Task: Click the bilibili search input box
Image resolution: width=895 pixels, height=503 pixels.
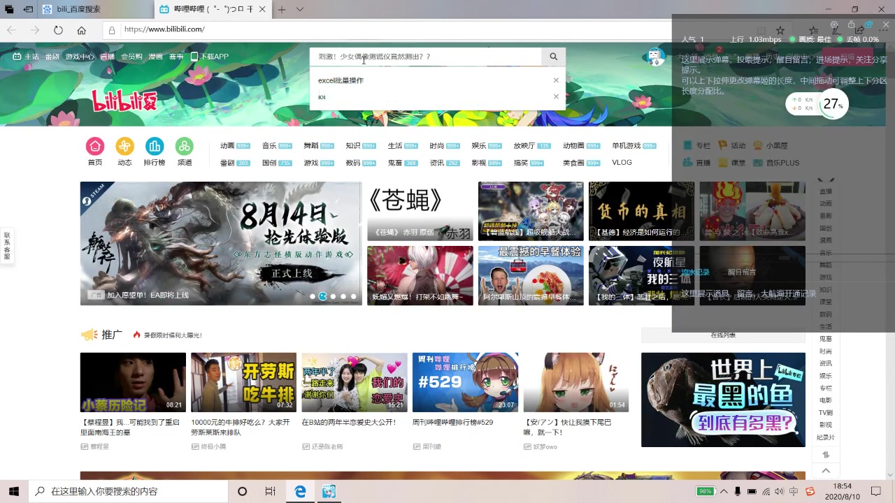Action: (x=426, y=57)
